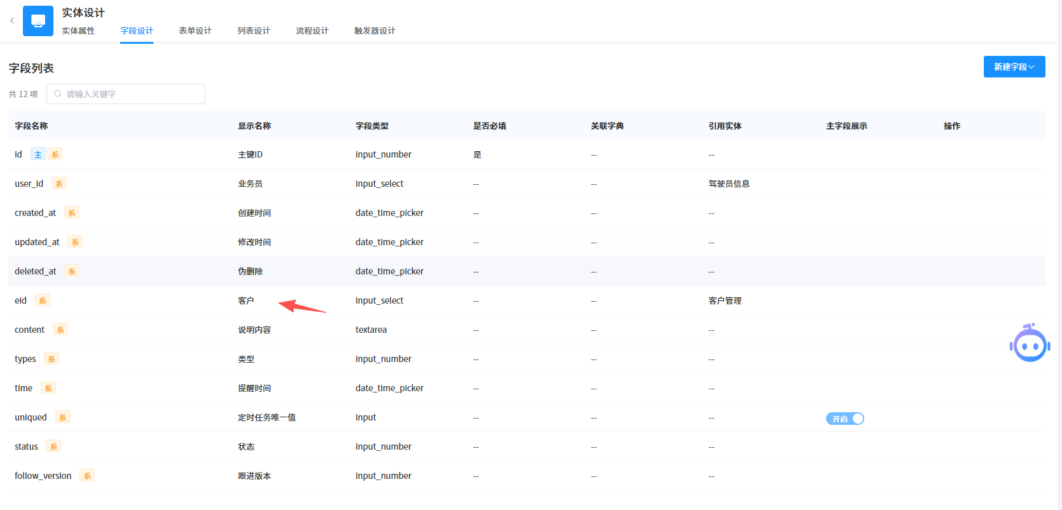Focus the keyword search input field
The width and height of the screenshot is (1062, 510).
134,94
